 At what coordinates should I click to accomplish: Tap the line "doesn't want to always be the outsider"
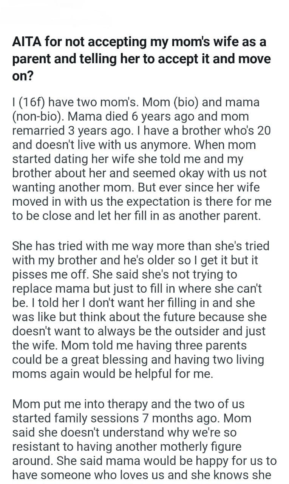pos(139,331)
